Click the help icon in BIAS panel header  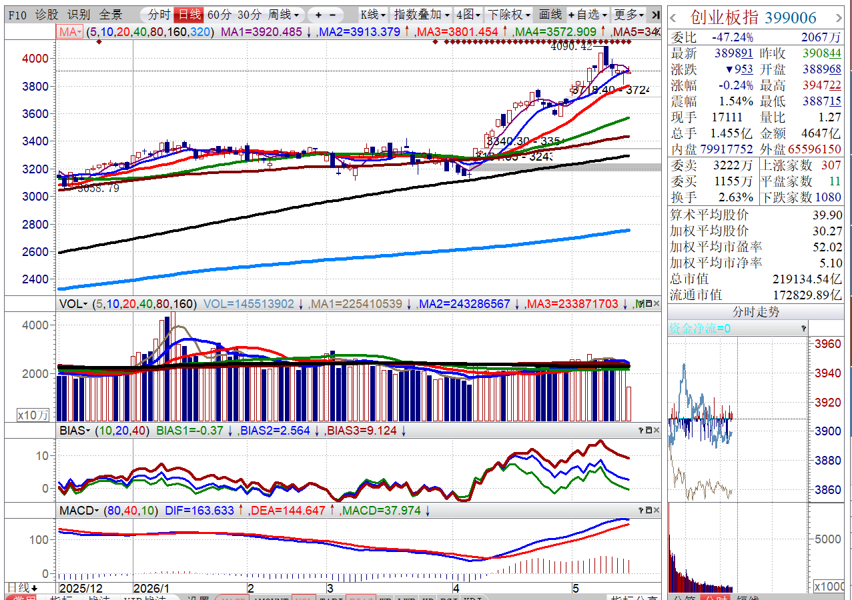pyautogui.click(x=641, y=431)
